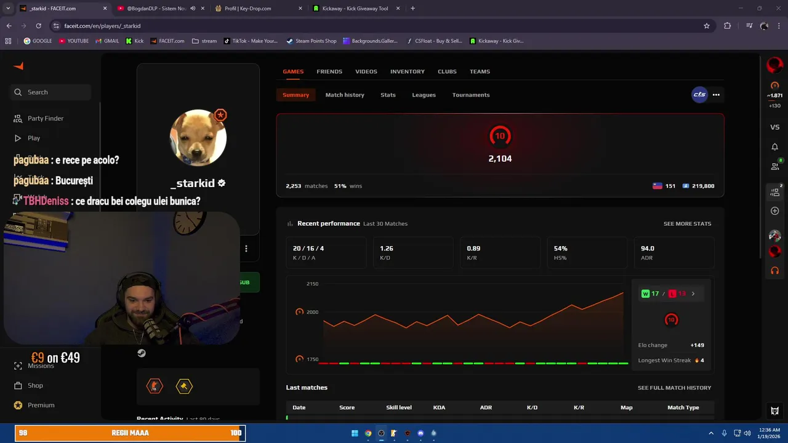Click the yellow hexagon badge icon
This screenshot has height=443, width=788.
[x=184, y=386]
